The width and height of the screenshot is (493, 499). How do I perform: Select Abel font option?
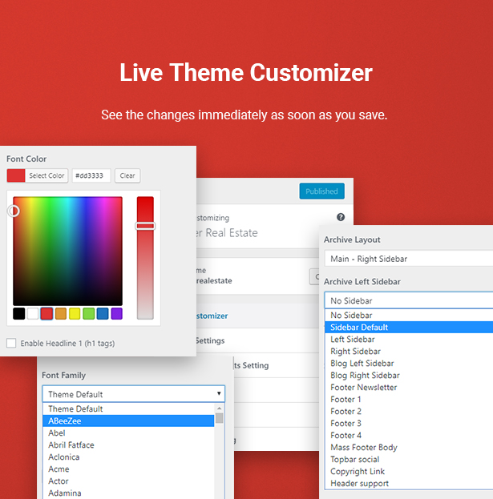click(128, 433)
